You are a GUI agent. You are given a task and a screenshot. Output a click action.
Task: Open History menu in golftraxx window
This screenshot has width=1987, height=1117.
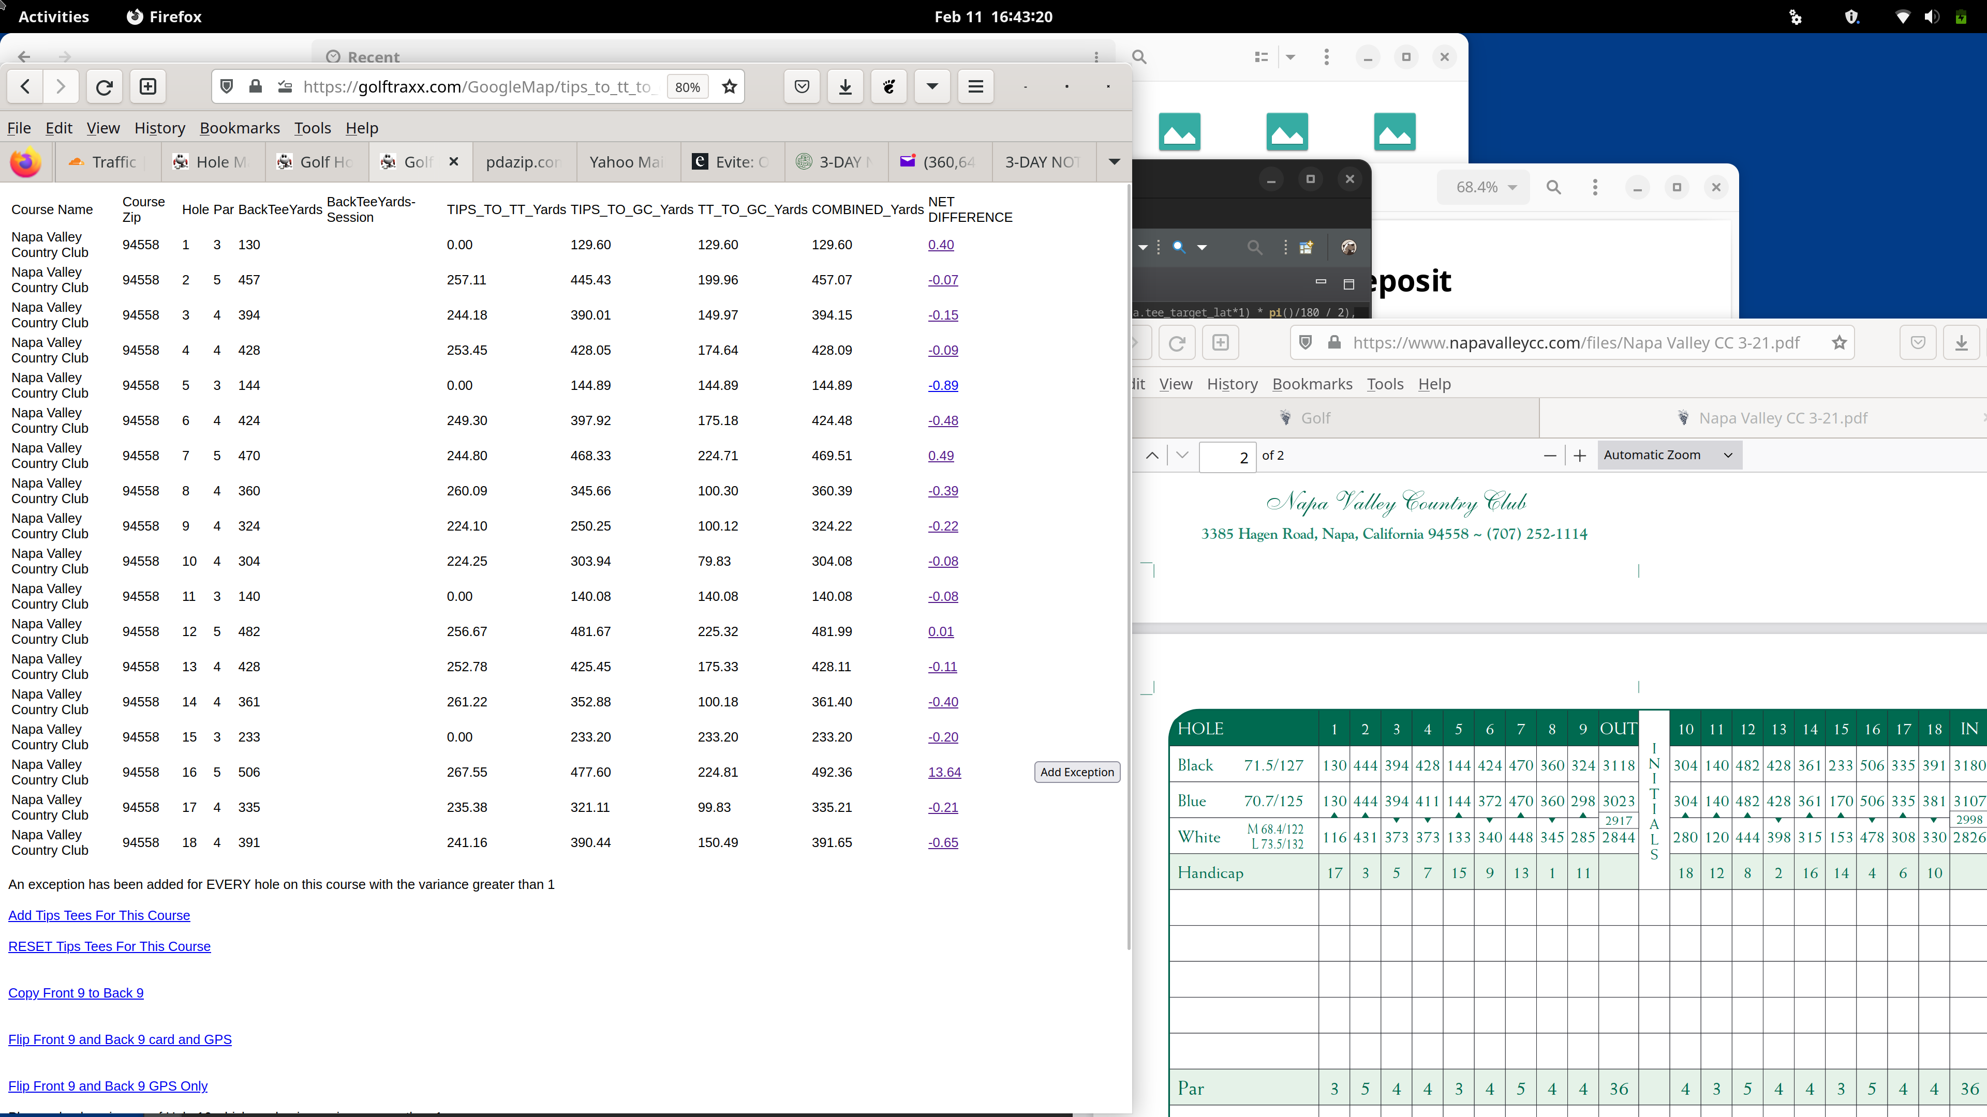[160, 128]
